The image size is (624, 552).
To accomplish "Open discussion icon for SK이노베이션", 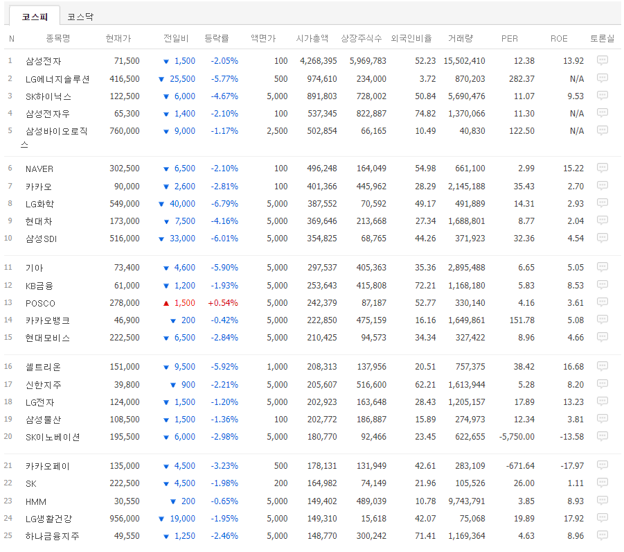I will 602,436.
